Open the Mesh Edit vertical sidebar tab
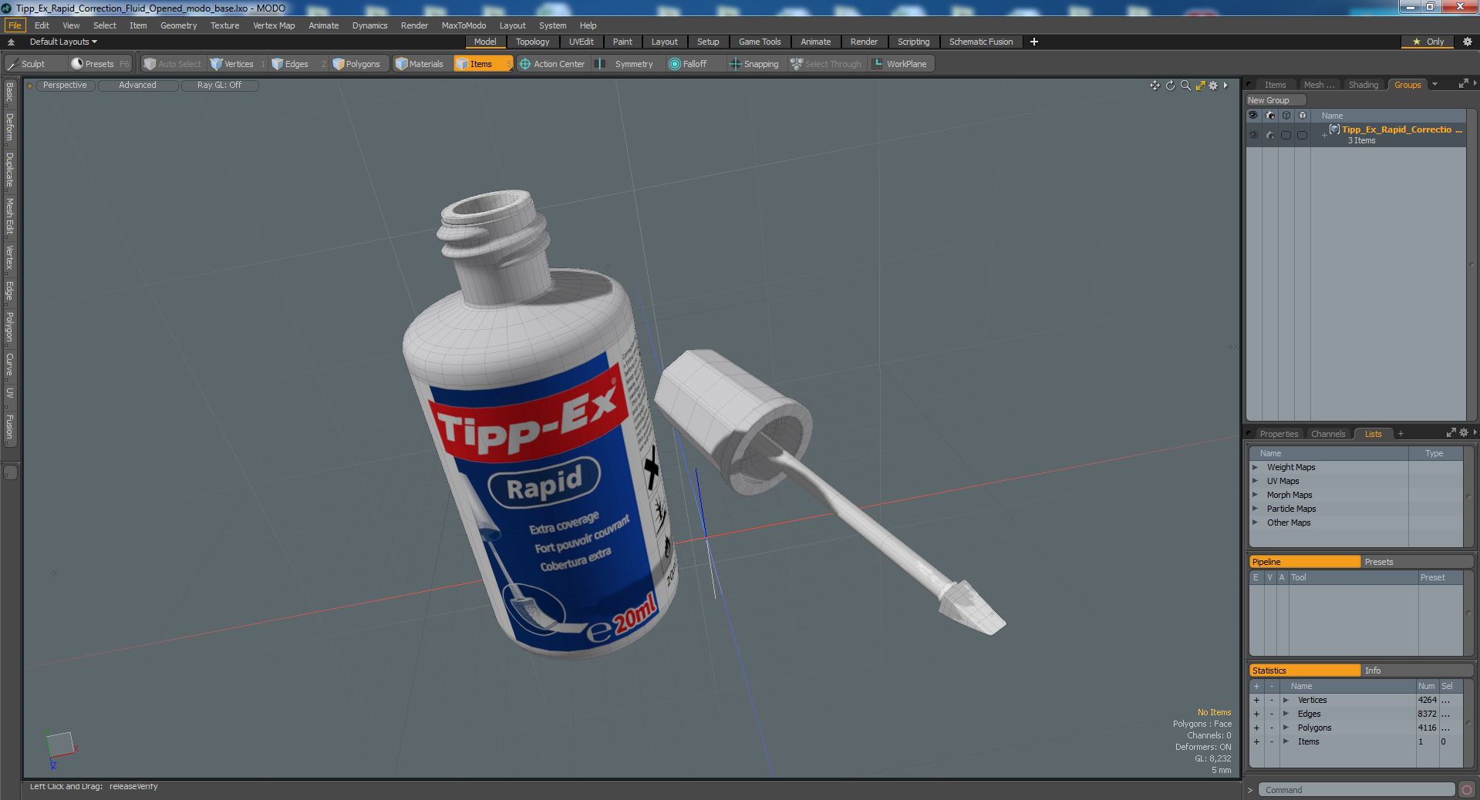The image size is (1480, 800). [10, 217]
